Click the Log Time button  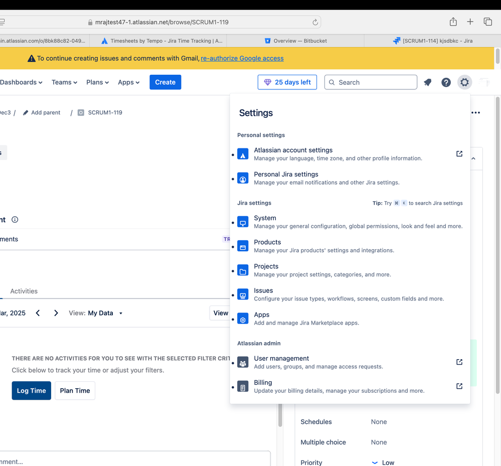pos(31,391)
